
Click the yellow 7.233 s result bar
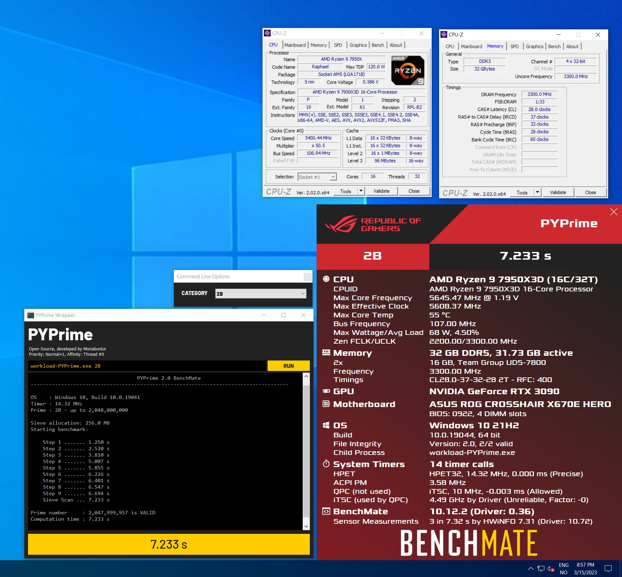click(x=169, y=544)
